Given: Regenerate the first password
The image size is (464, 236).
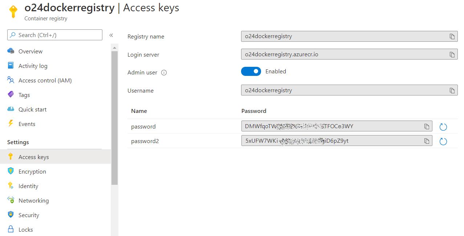Looking at the screenshot, I should click(443, 127).
